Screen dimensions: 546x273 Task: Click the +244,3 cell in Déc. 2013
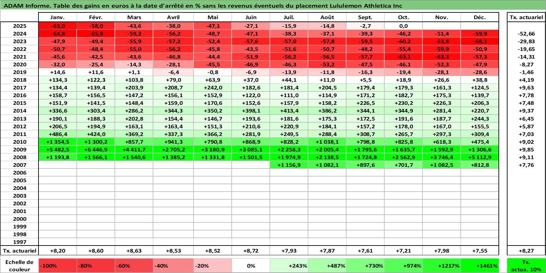coord(480,119)
